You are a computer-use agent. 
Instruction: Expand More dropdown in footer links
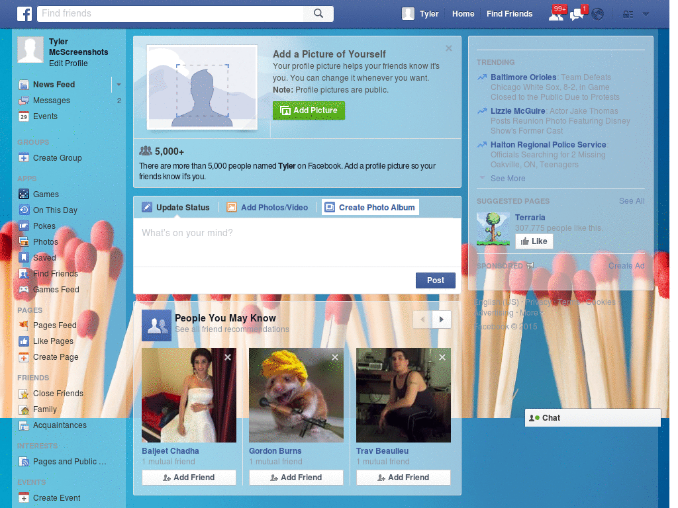[x=532, y=313]
